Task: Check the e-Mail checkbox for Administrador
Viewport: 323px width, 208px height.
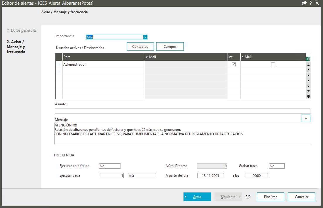Action: 273,64
